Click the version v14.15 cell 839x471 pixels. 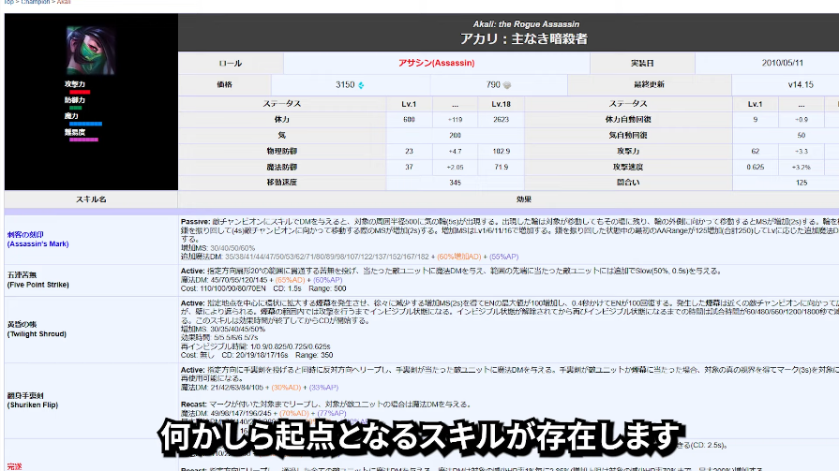(801, 84)
